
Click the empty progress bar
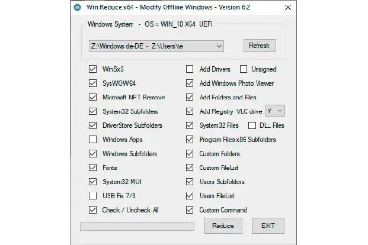[x=137, y=227]
